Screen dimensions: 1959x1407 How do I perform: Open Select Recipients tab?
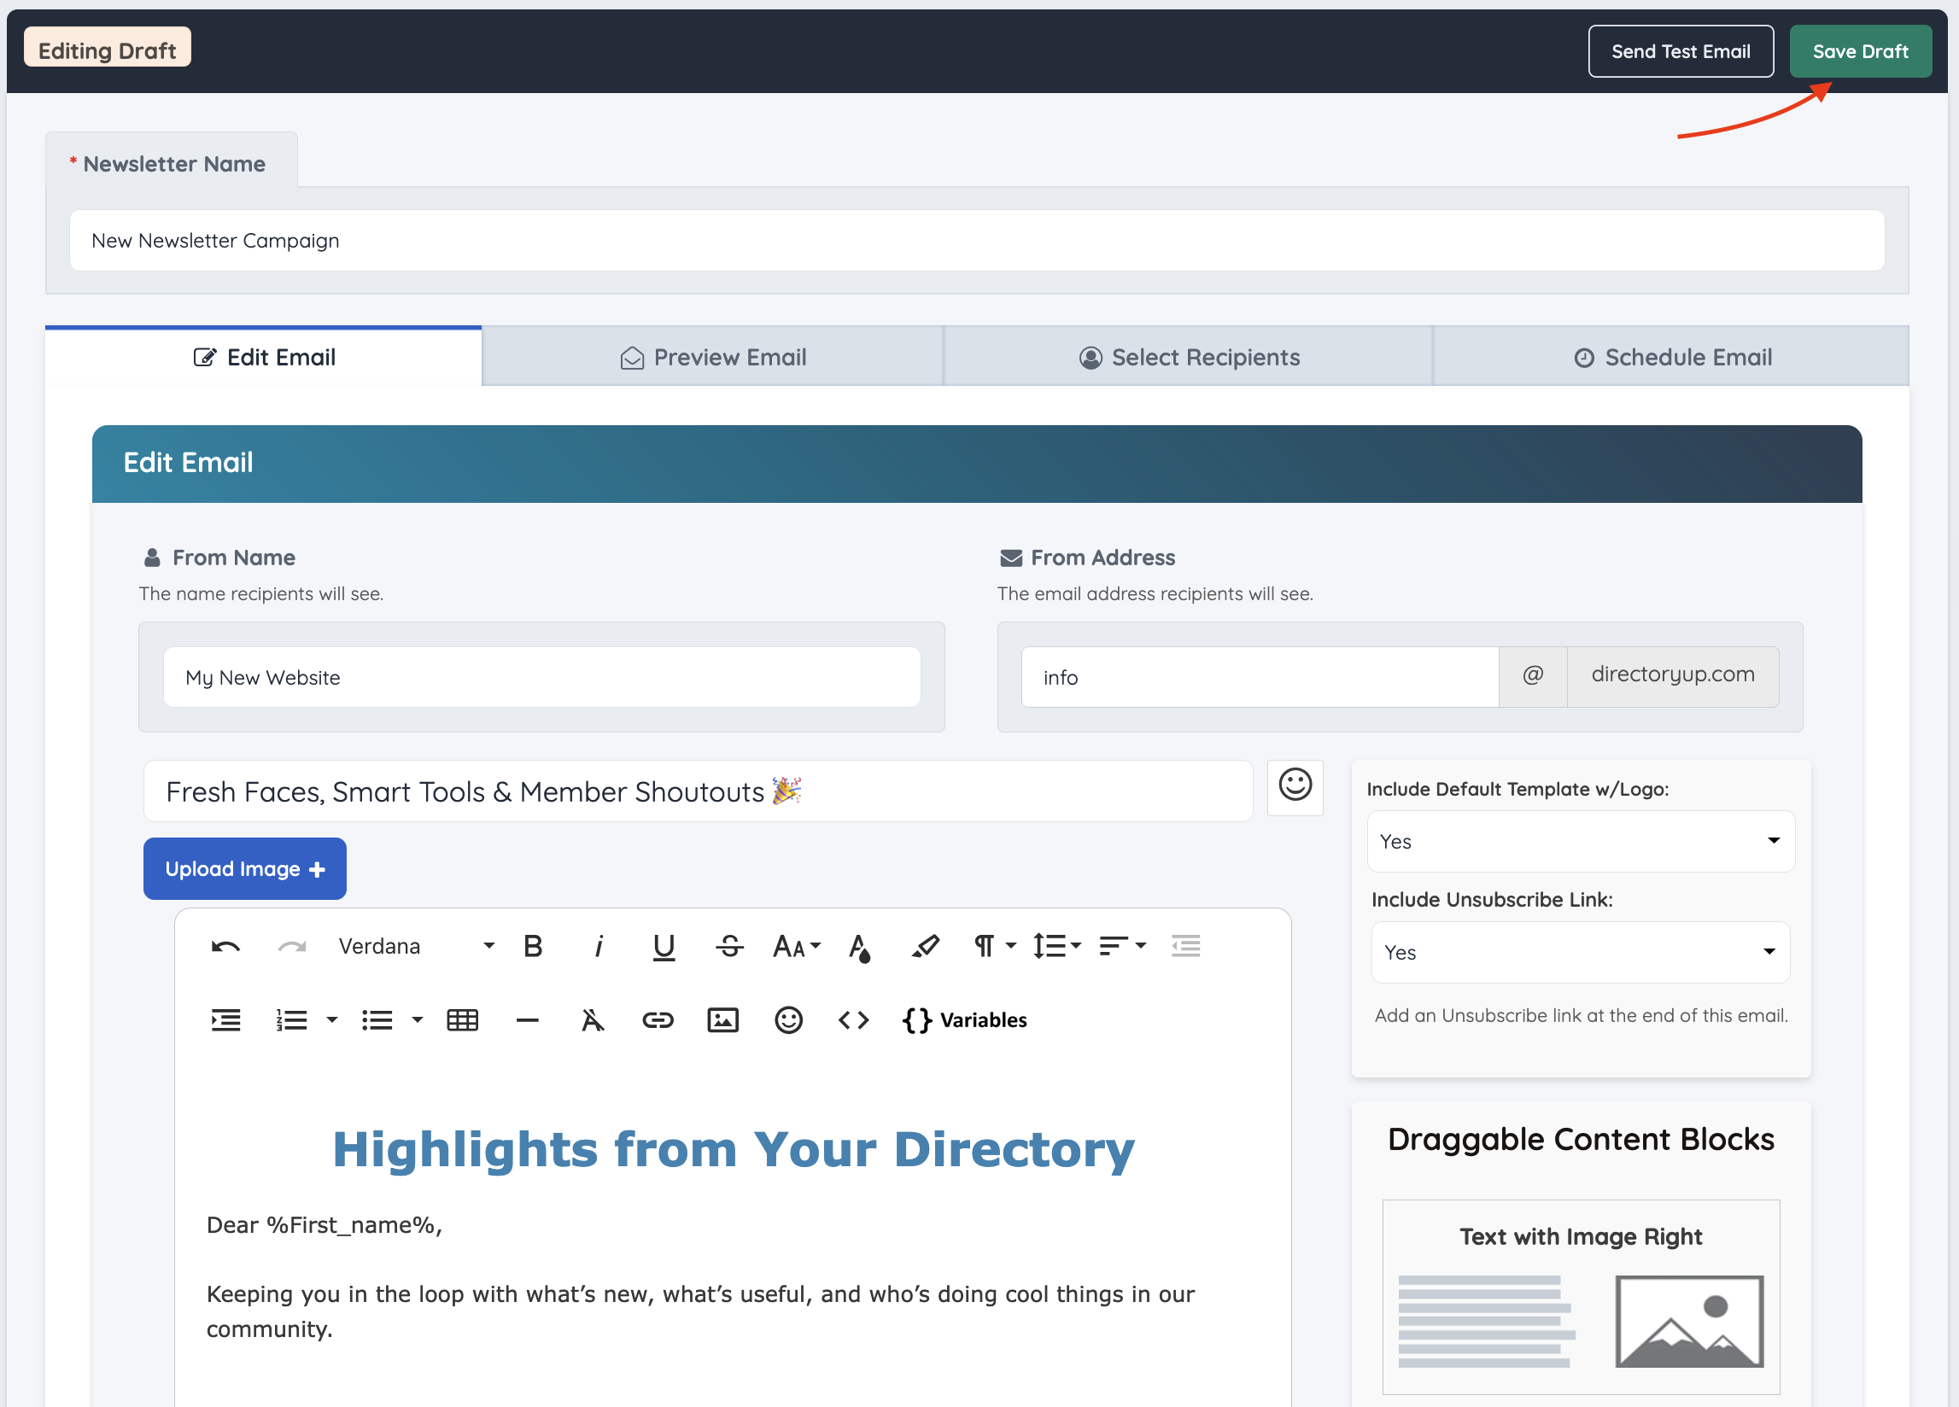click(1189, 358)
